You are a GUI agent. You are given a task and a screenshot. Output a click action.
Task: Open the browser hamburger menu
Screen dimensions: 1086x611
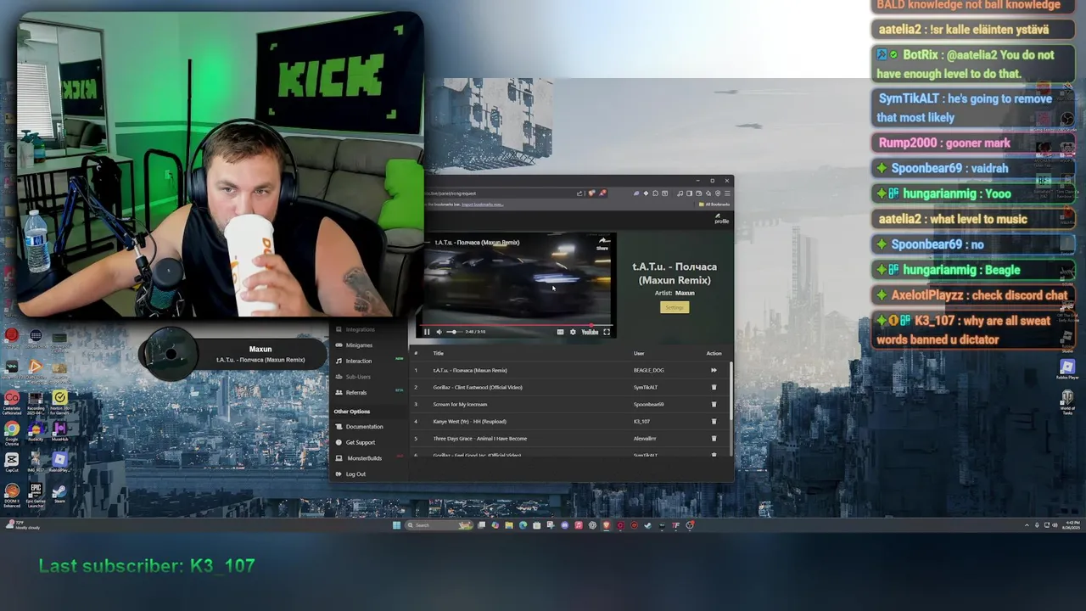coord(727,193)
